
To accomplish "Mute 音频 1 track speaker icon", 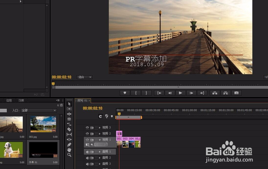I will pos(88,152).
